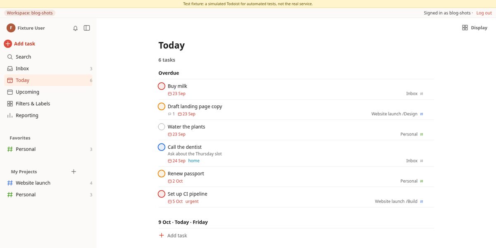Image resolution: width=496 pixels, height=248 pixels.
Task: Click the Log out link
Action: [x=484, y=13]
